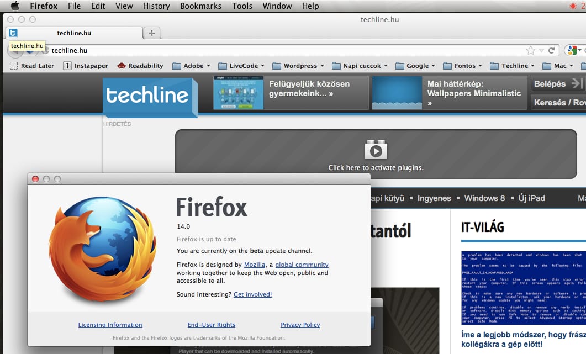Viewport: 586px width, 354px height.
Task: Open the History menu
Action: (156, 6)
